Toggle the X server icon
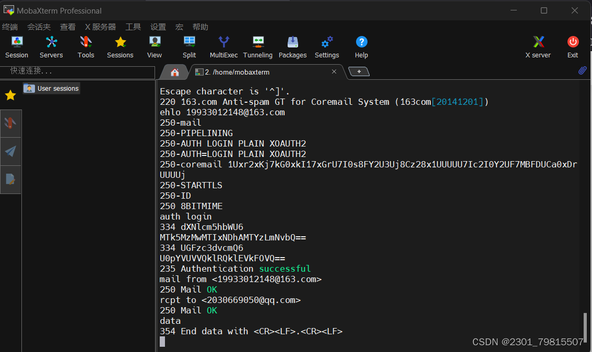The width and height of the screenshot is (592, 352). tap(538, 47)
